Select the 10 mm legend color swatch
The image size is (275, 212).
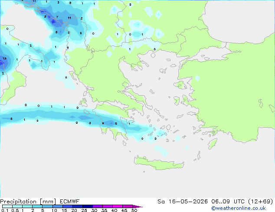coord(57,206)
